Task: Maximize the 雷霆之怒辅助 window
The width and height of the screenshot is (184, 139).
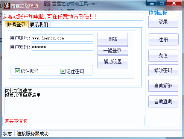Action: 162,3
